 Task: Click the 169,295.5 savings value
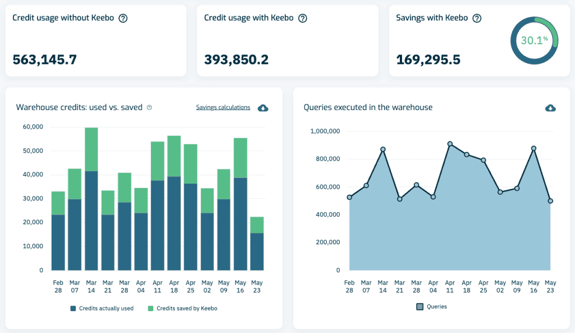(x=428, y=60)
